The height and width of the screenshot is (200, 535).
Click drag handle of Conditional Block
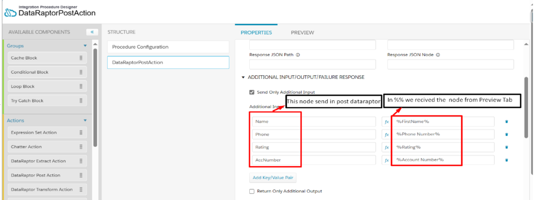pyautogui.click(x=81, y=72)
